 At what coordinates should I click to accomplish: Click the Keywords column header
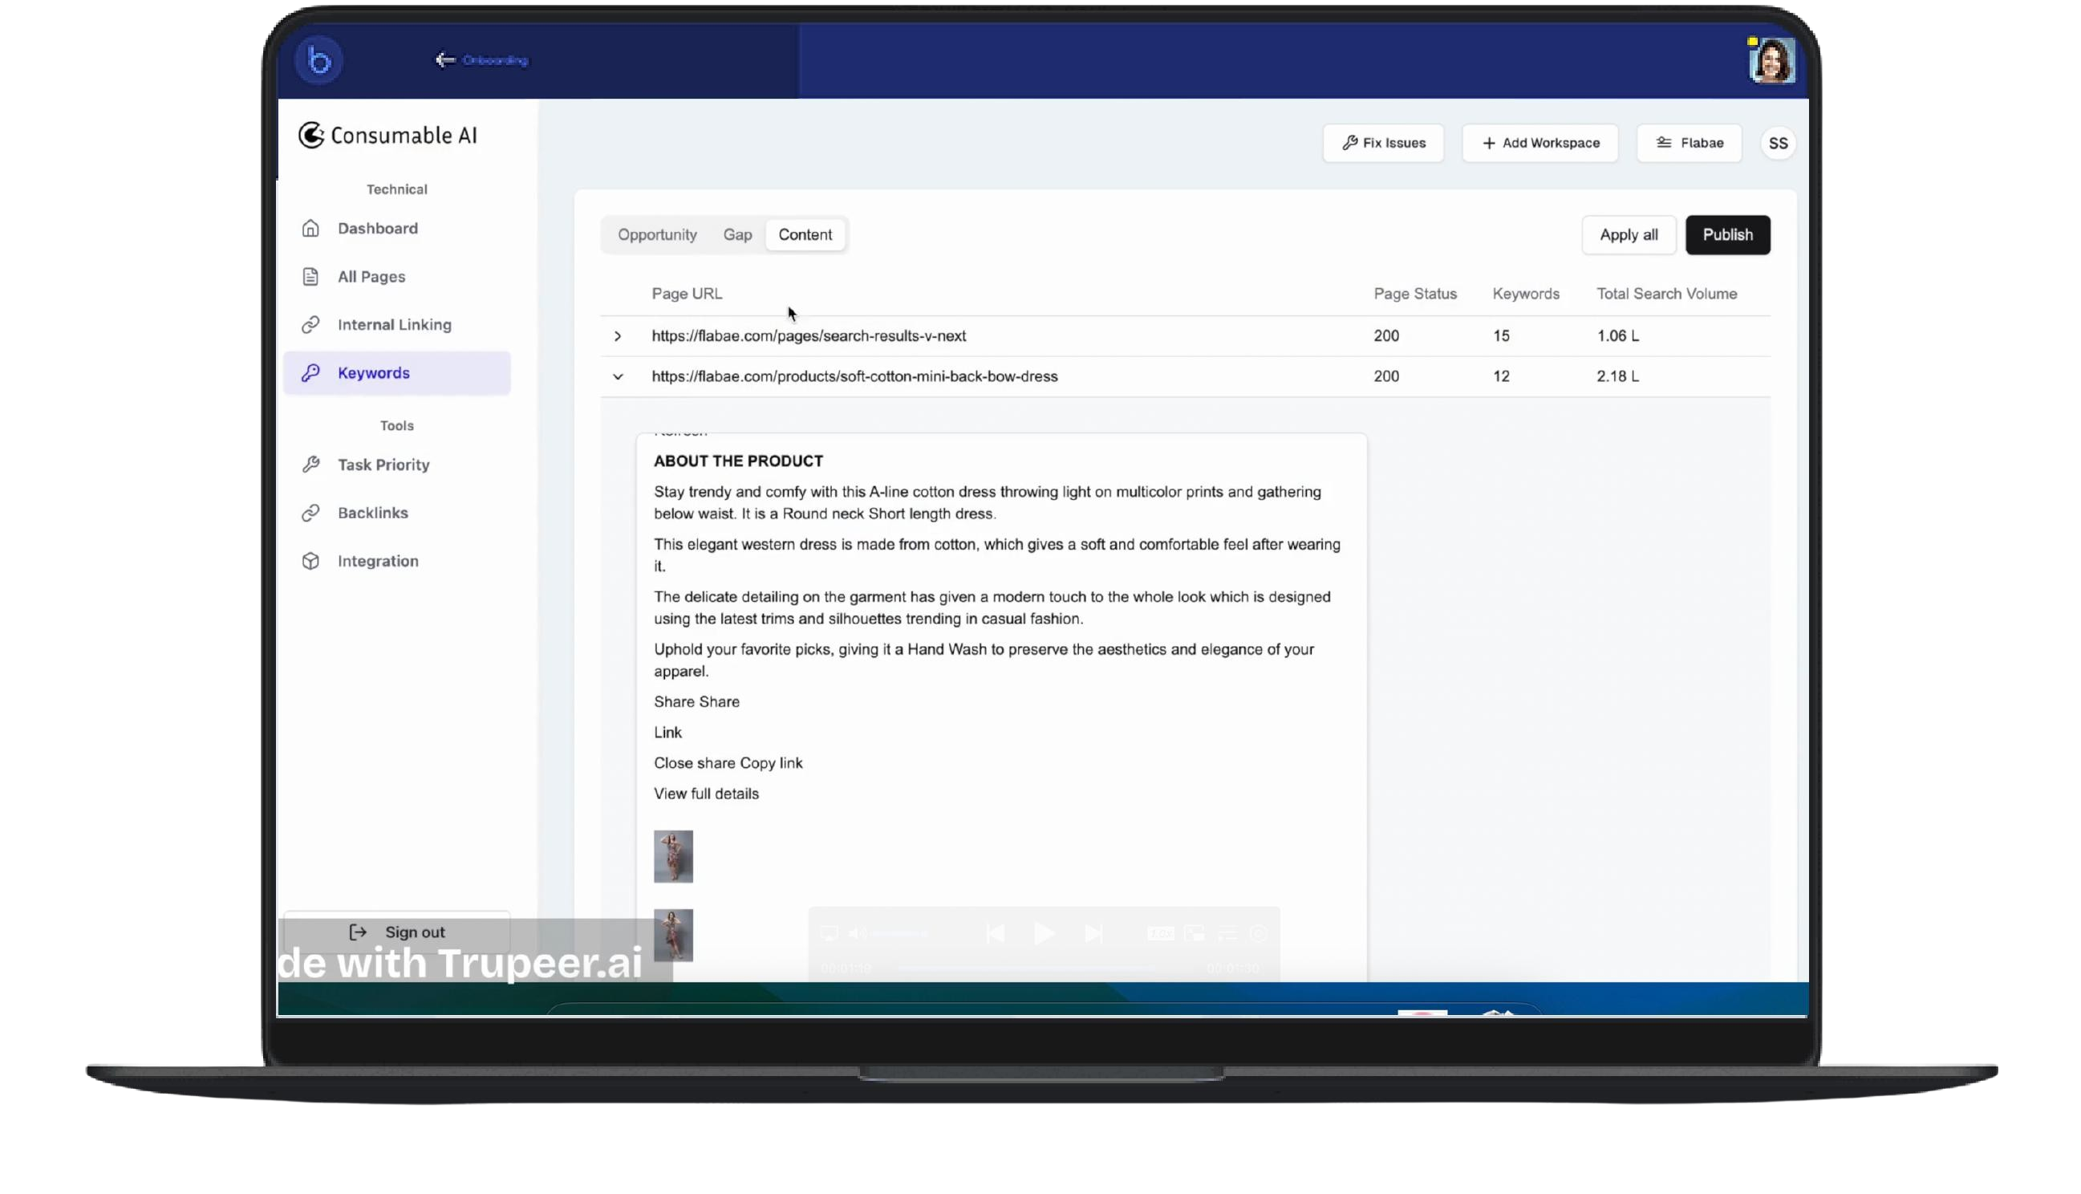[x=1526, y=294]
